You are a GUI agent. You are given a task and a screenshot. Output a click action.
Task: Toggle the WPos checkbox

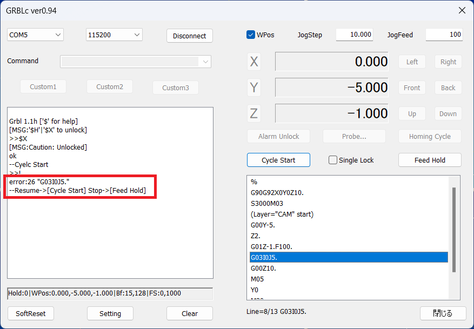[251, 35]
